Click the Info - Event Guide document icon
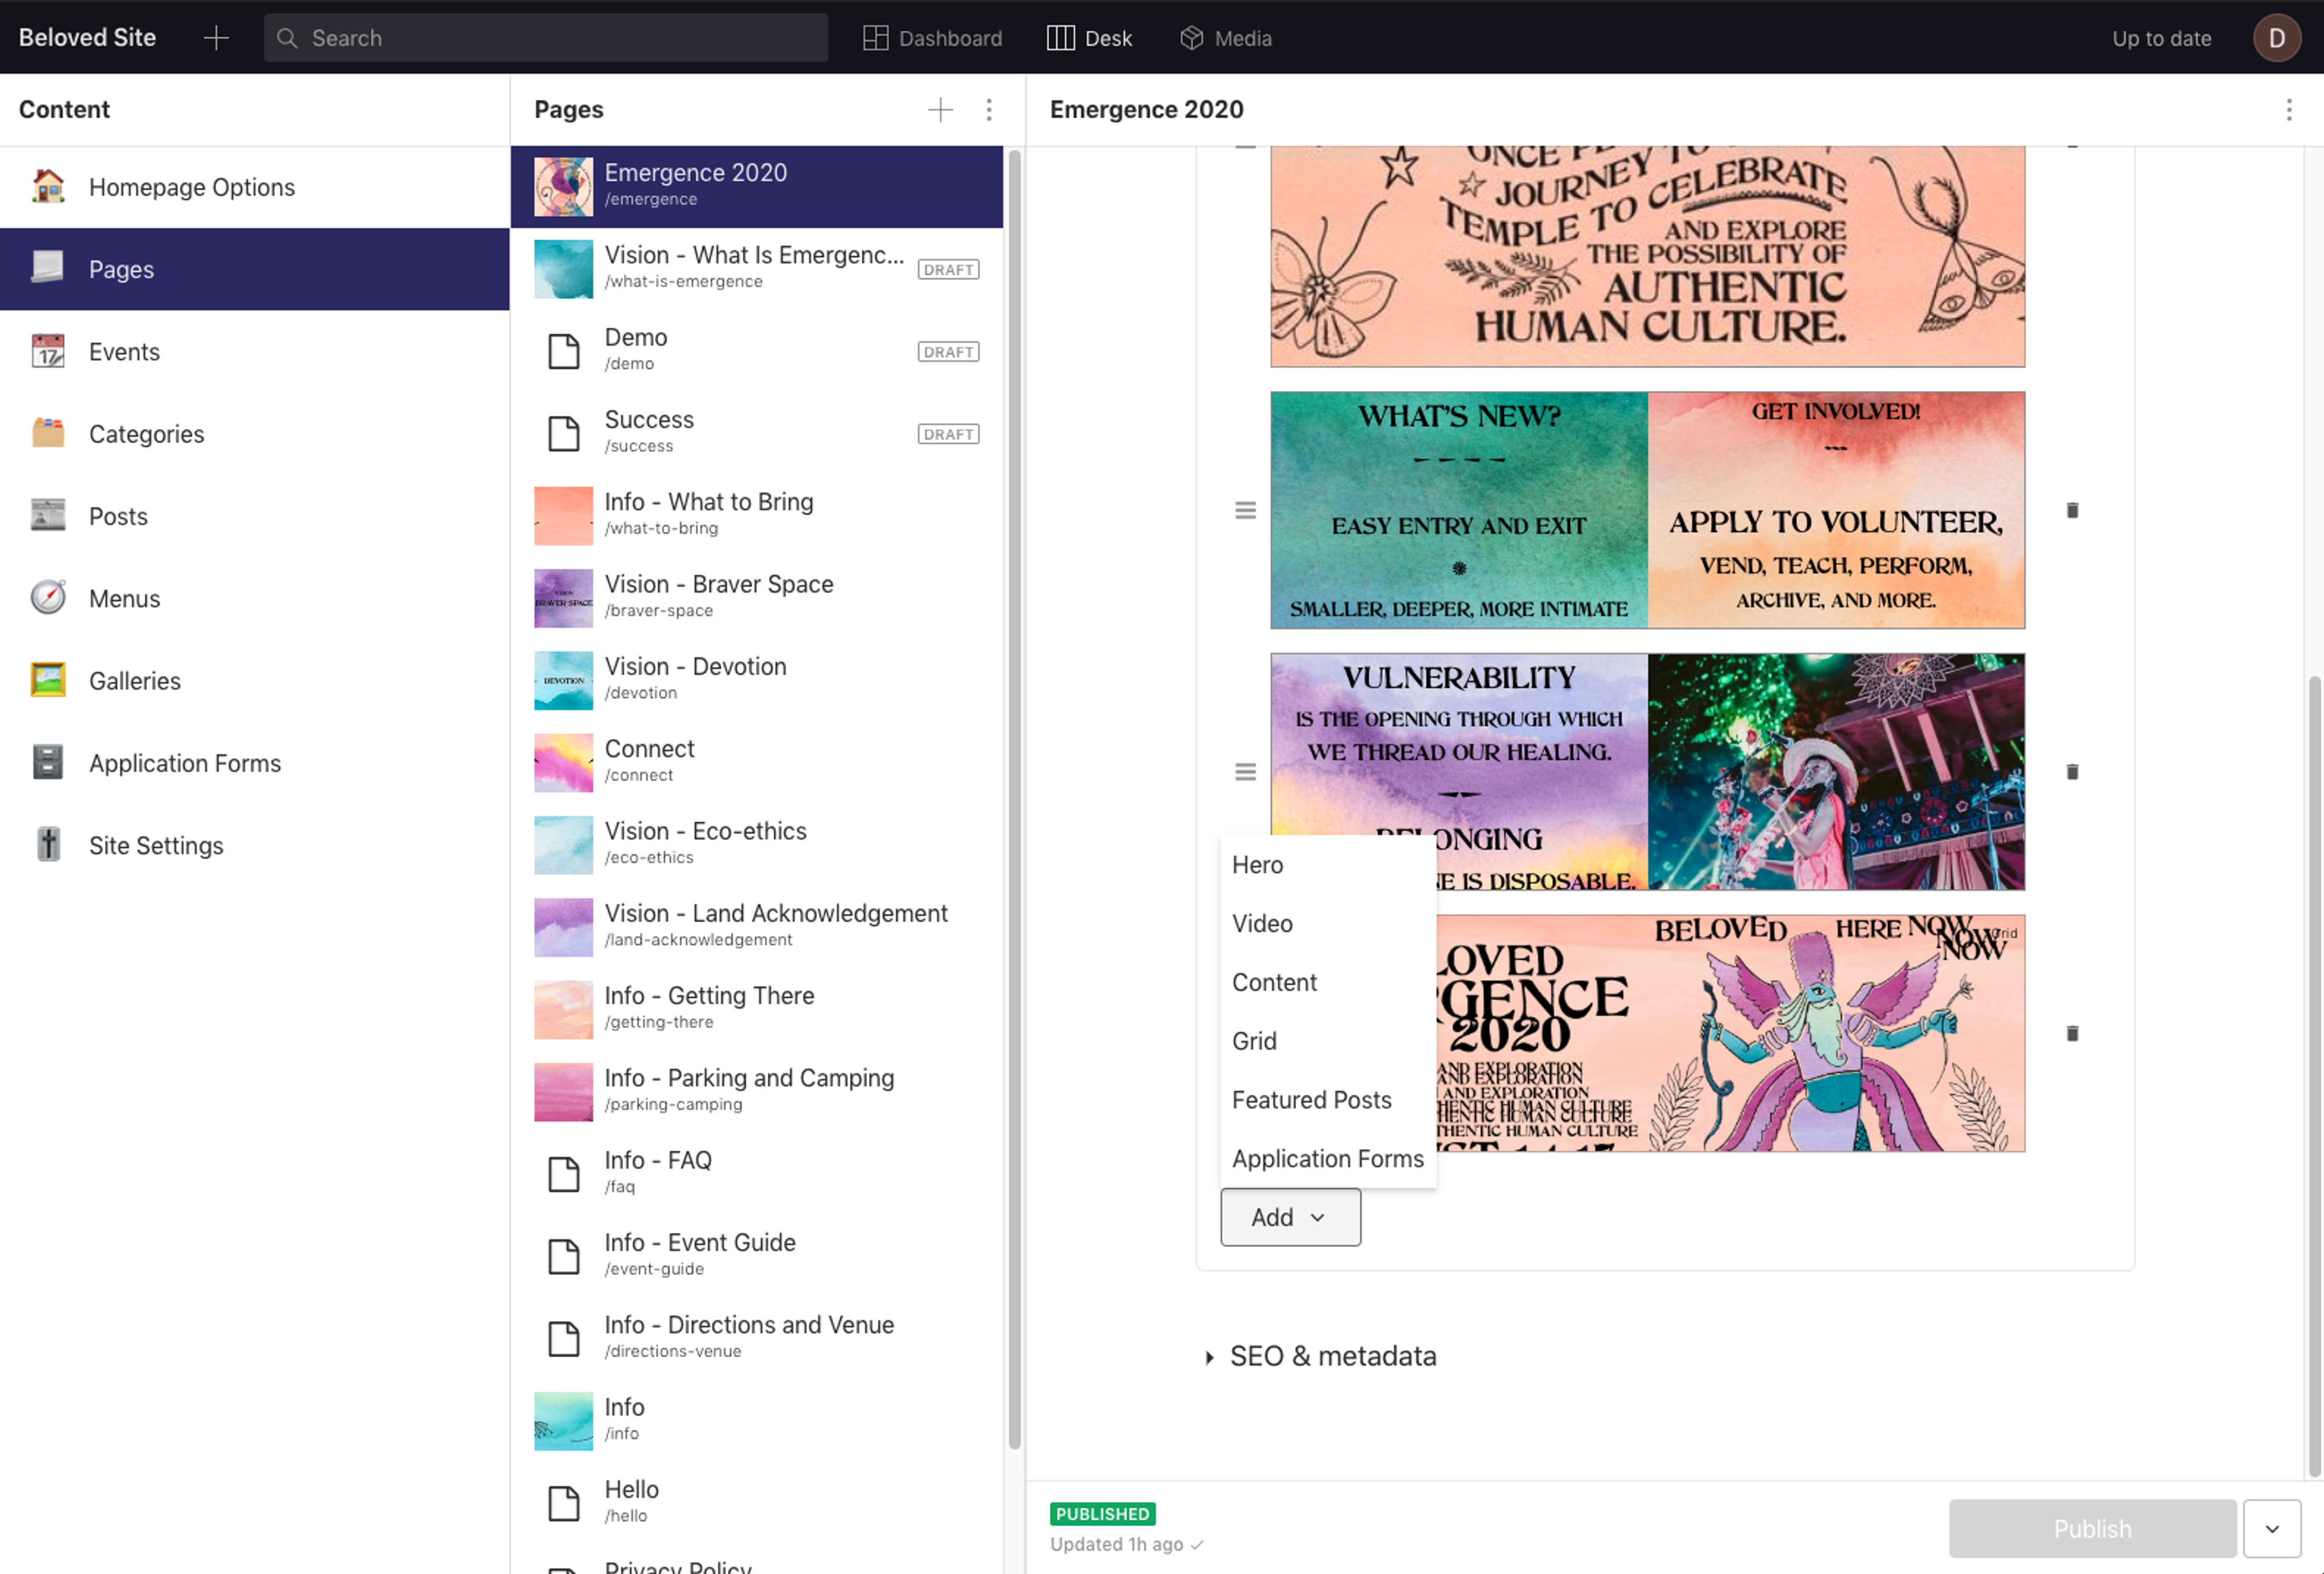 click(x=564, y=1256)
